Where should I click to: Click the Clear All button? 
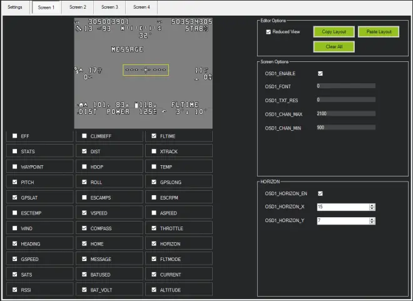pos(334,46)
